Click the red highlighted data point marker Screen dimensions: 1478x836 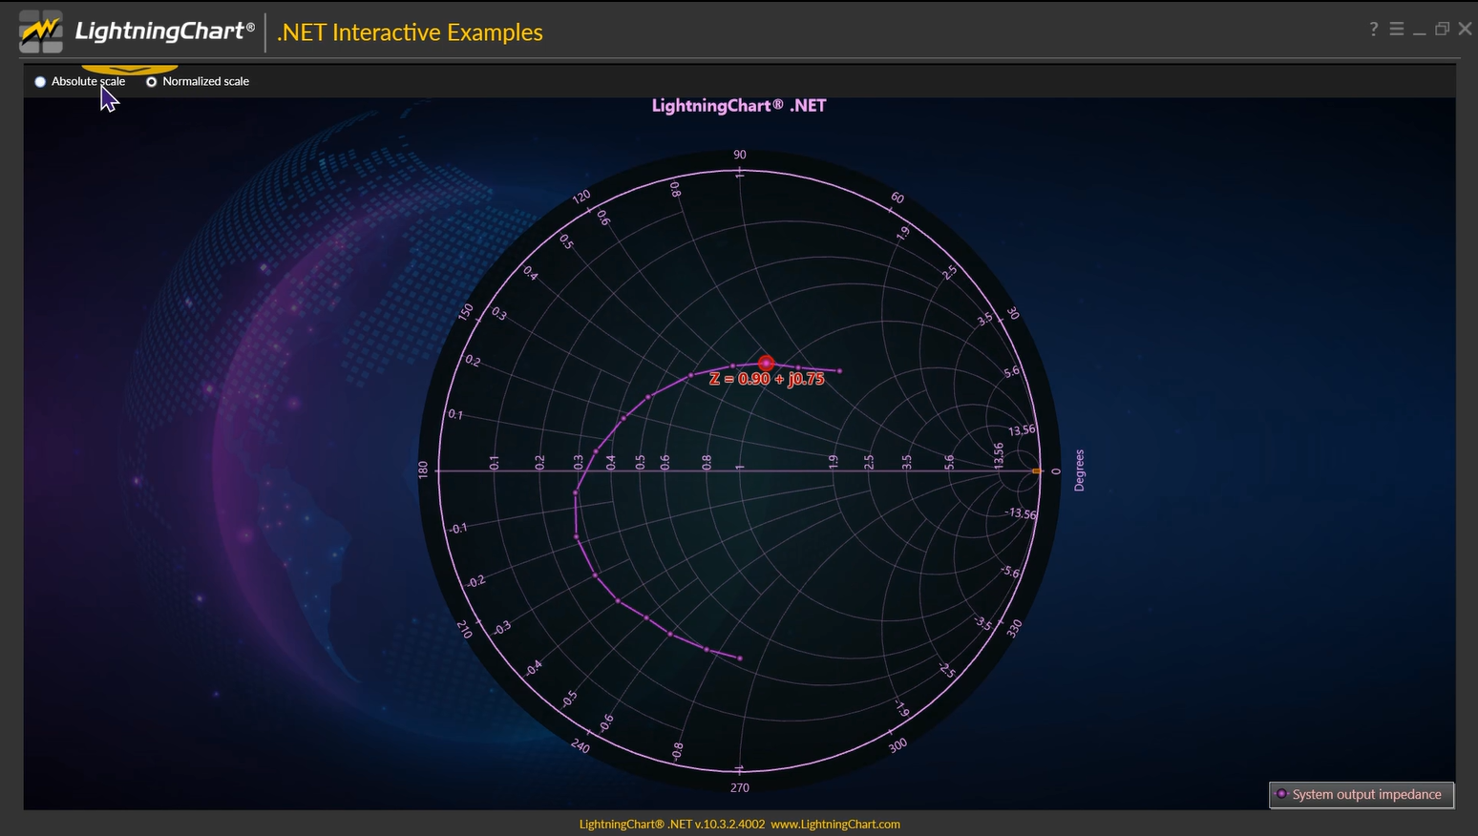[x=766, y=363]
